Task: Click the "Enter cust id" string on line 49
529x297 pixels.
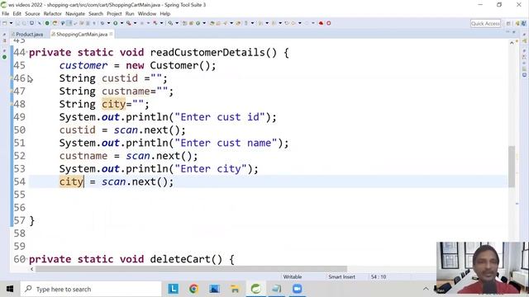Action: click(x=220, y=117)
